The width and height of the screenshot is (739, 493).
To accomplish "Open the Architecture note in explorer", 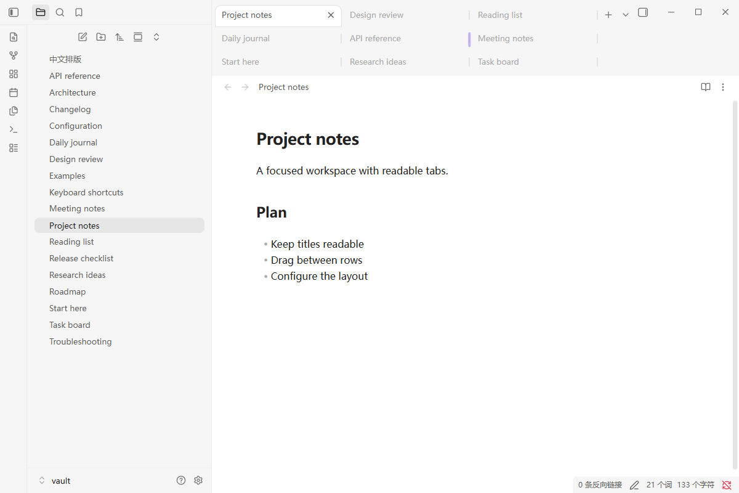I will (x=119, y=92).
